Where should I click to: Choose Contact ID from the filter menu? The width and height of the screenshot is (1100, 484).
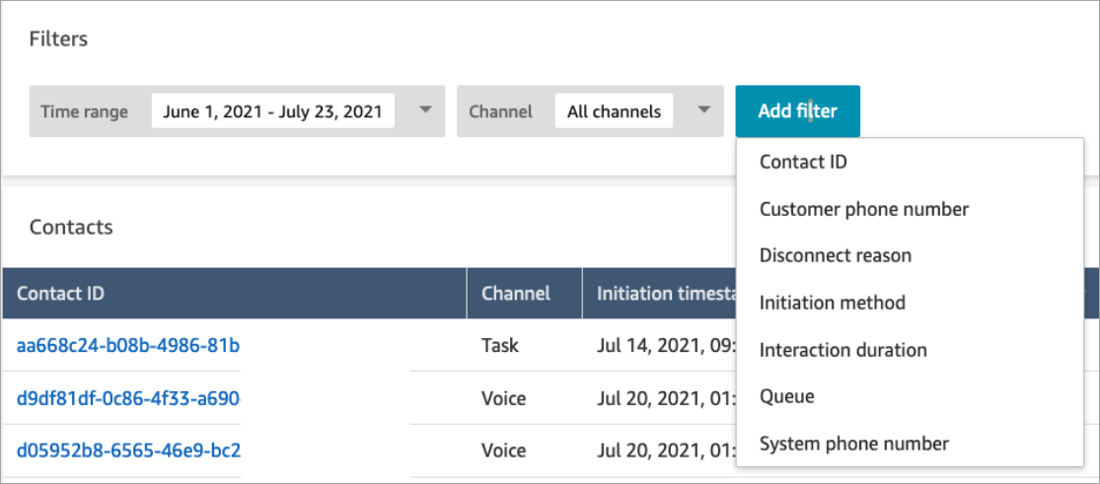point(803,162)
